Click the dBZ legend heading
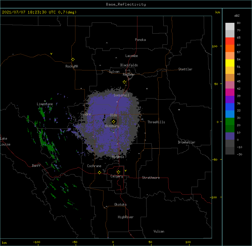 tap(237, 16)
